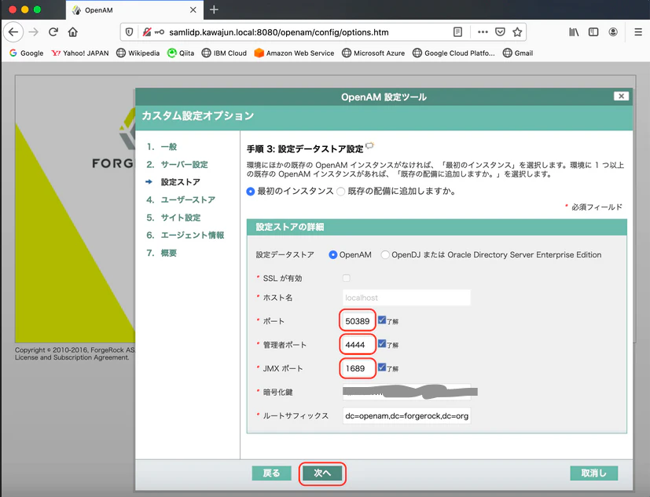
Task: Open the Library icon in the toolbar
Action: coord(574,32)
